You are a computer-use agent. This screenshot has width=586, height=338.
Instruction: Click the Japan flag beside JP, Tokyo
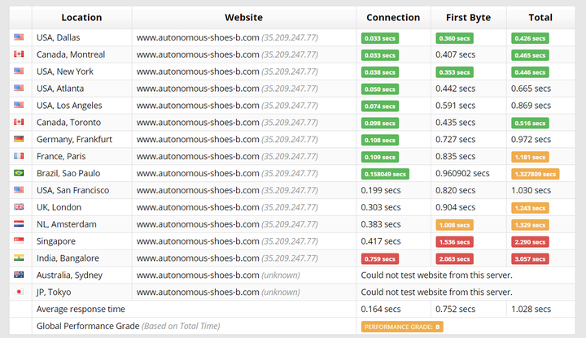click(19, 292)
